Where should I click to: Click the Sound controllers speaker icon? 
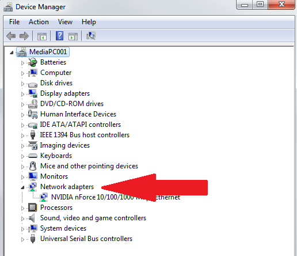(32, 218)
